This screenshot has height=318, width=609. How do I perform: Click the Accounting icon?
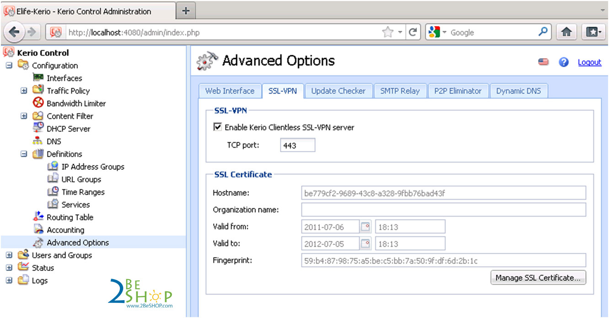pos(38,230)
